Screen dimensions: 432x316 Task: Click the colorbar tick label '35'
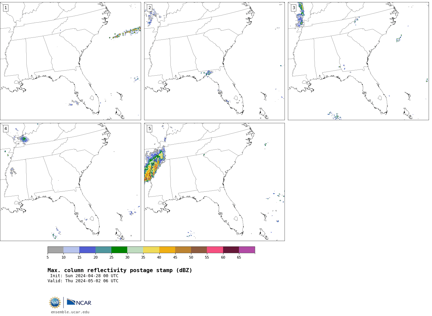(x=143, y=258)
